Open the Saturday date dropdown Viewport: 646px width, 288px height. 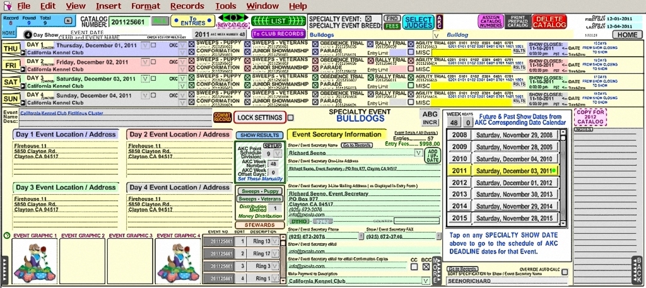tap(145, 79)
